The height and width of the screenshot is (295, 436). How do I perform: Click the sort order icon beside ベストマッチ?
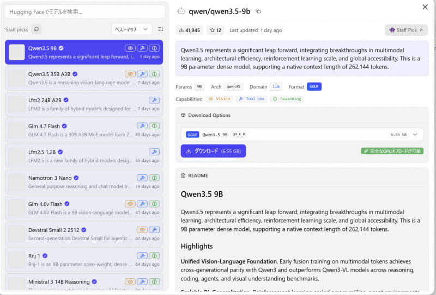coord(160,29)
